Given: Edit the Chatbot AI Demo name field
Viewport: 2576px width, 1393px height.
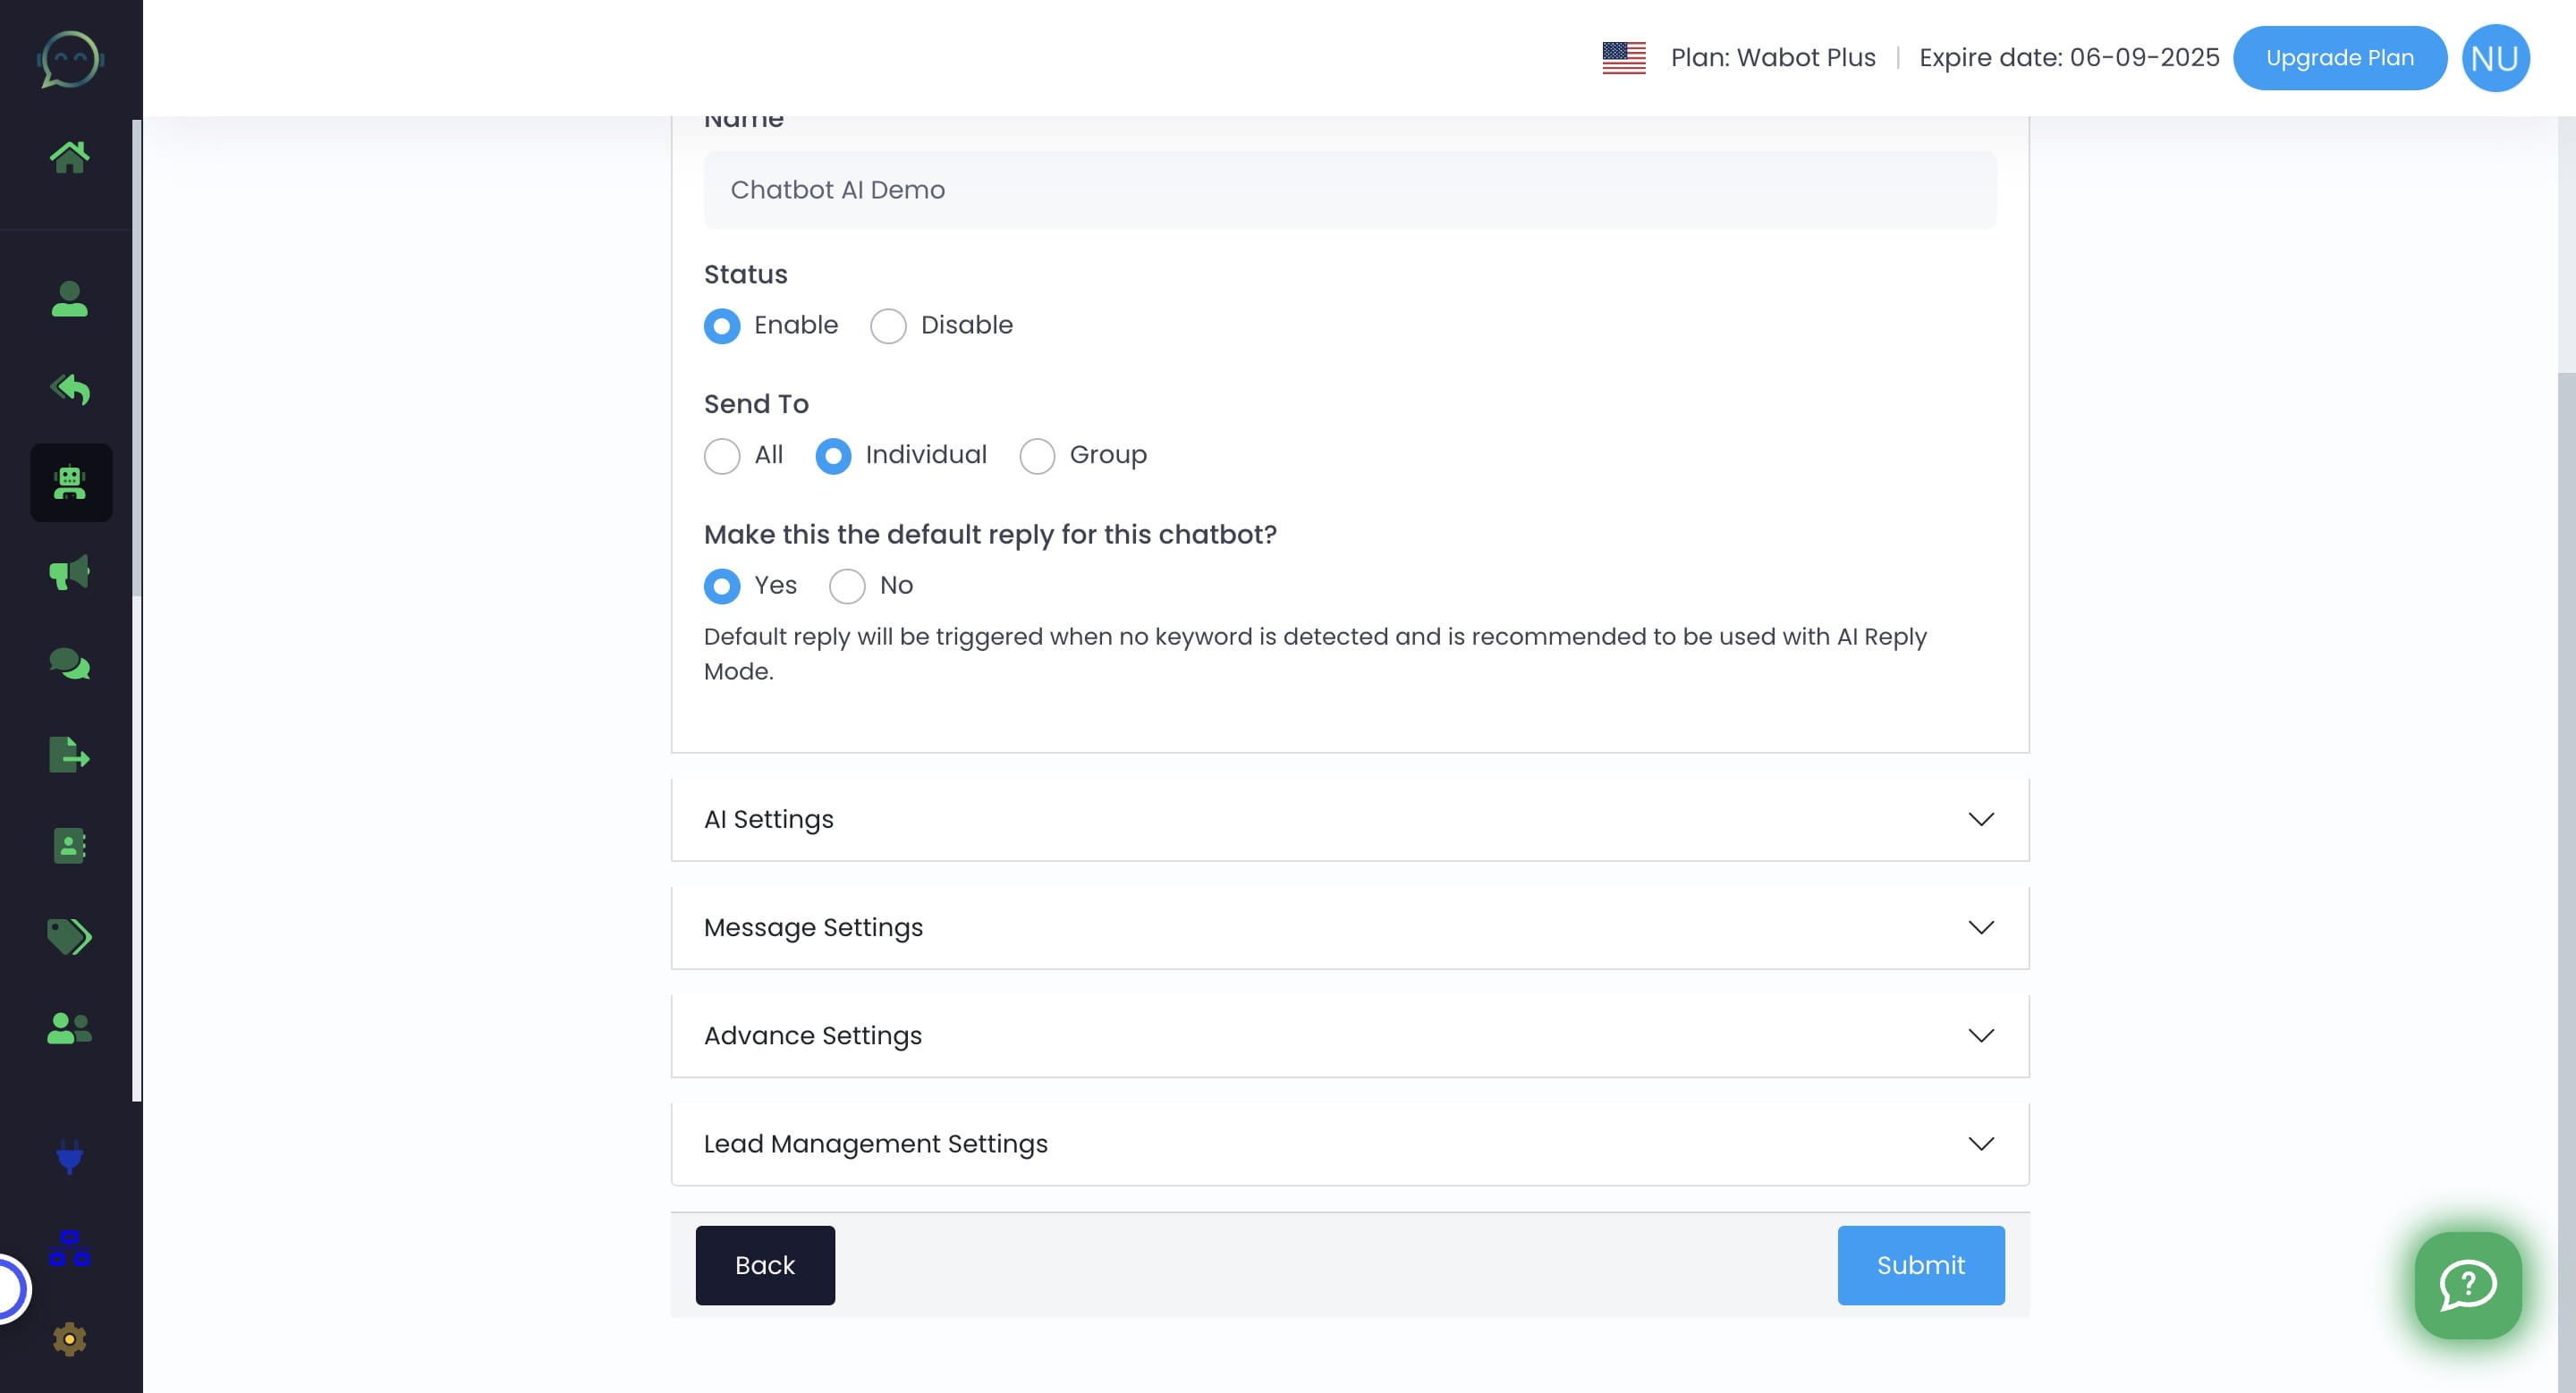Looking at the screenshot, I should tap(1350, 190).
